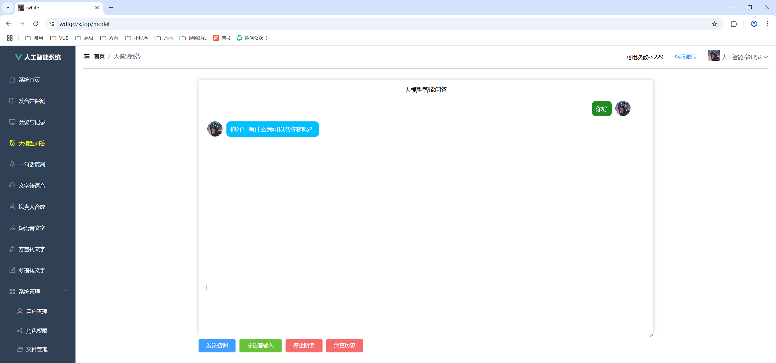Viewport: 776px width, 363px height.
Task: Open the 常用 bookmarks folder
Action: (34, 38)
